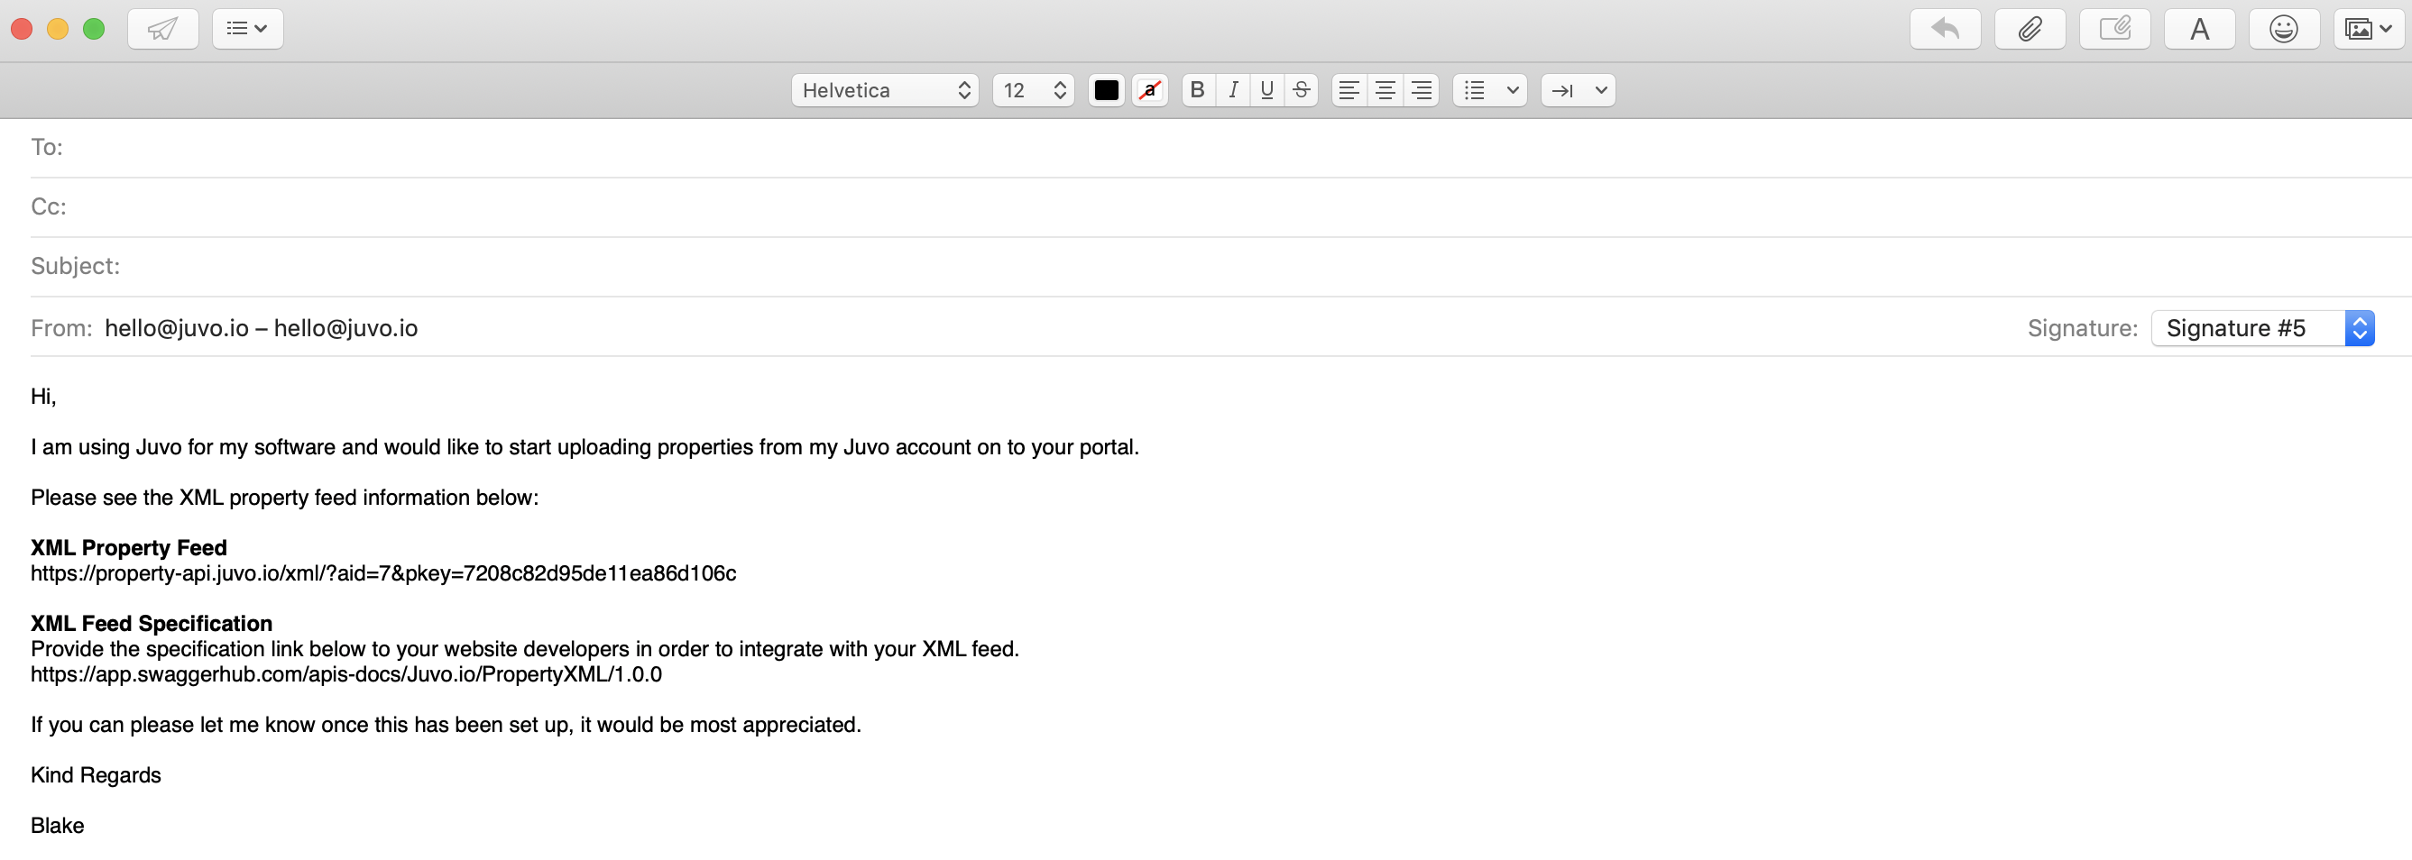Increase font size with the stepper control
This screenshot has height=860, width=2412.
point(1060,83)
